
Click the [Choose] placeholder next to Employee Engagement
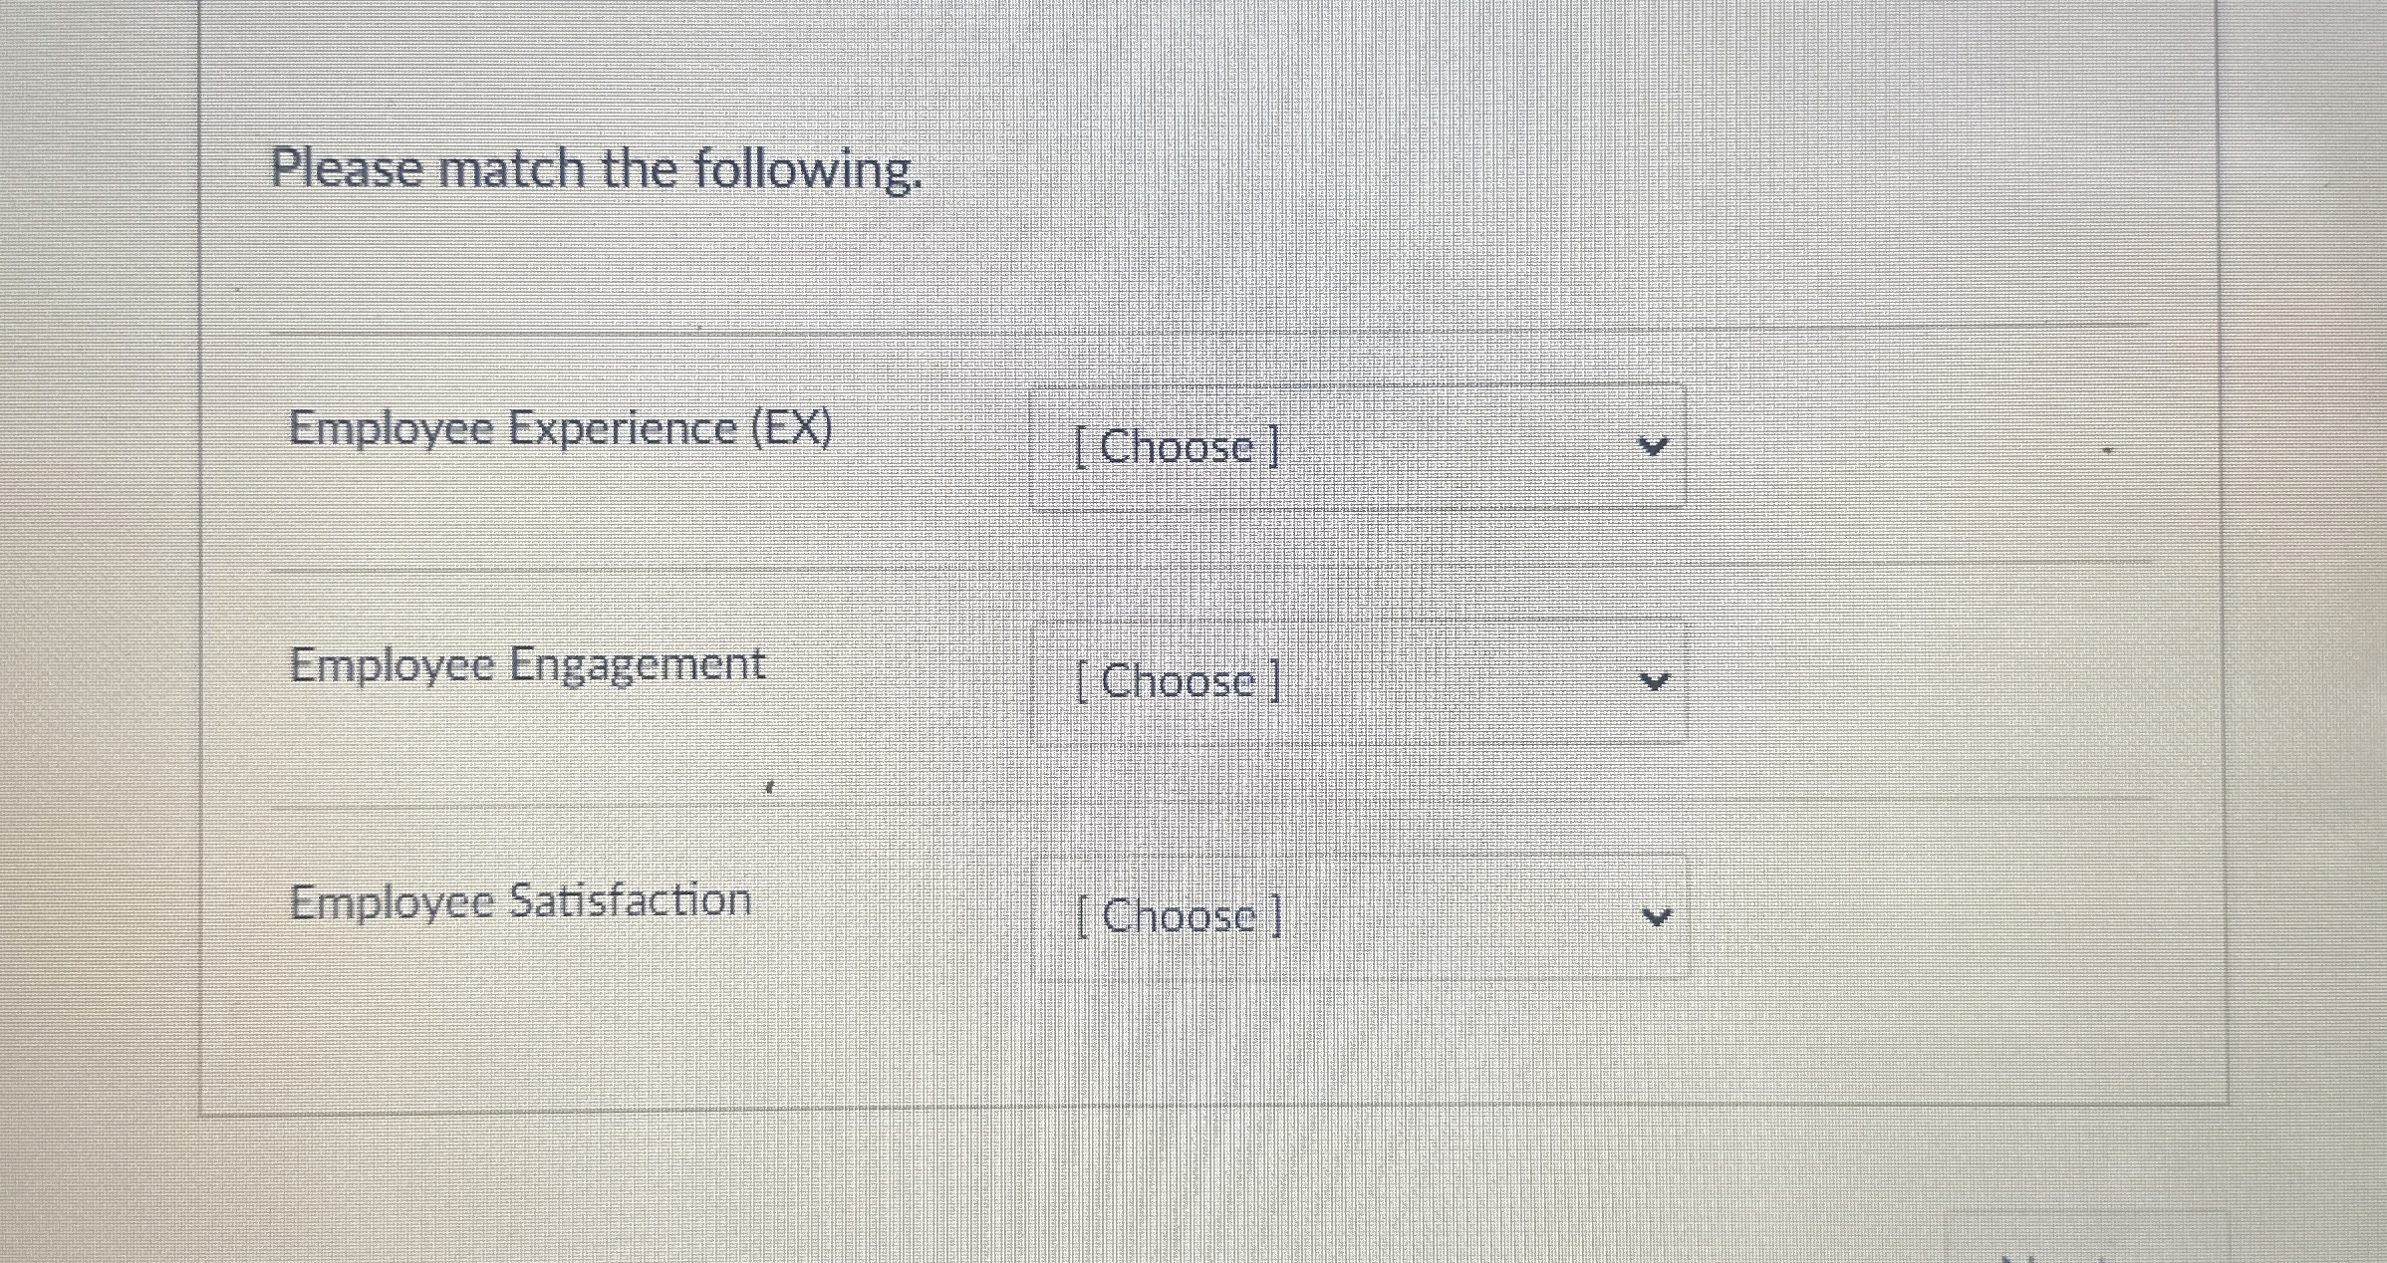[1176, 682]
